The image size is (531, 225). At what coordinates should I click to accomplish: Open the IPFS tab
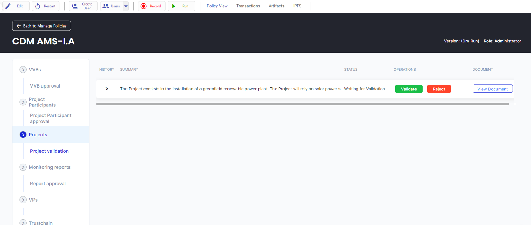tap(297, 6)
